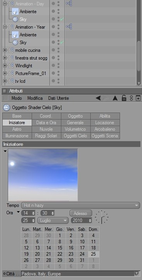Click the Ambiente icon under Animation - Day
The height and width of the screenshot is (280, 142).
tap(15, 12)
